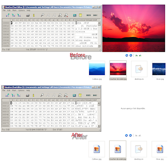This screenshot has width=168, height=162.
Task: Click the save icon in Before editor window
Action: click(13, 15)
